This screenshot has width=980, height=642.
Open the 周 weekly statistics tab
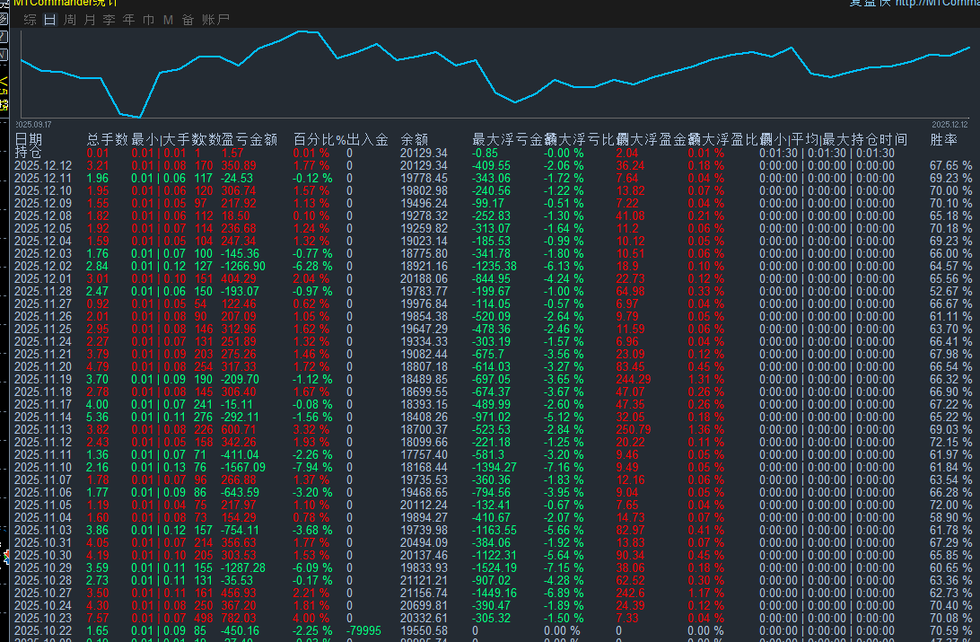[70, 20]
